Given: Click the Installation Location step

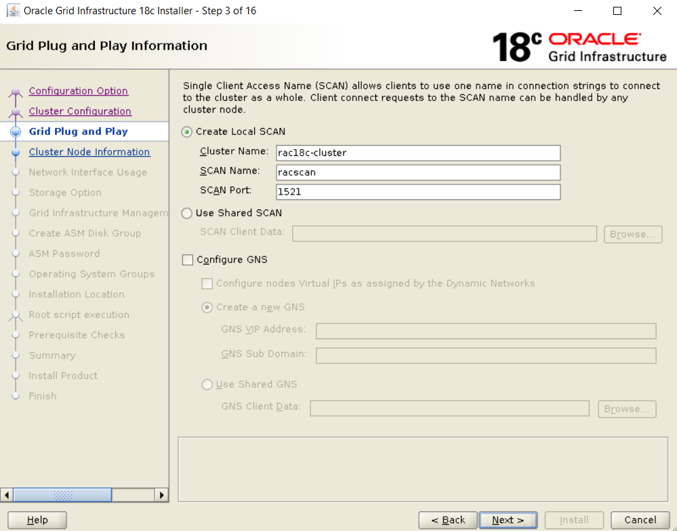Looking at the screenshot, I should (x=77, y=294).
